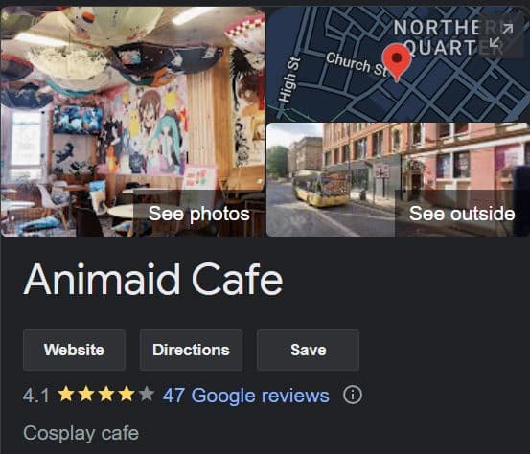Save Animaid Cafe to your list
530x454 pixels.
pyautogui.click(x=308, y=350)
